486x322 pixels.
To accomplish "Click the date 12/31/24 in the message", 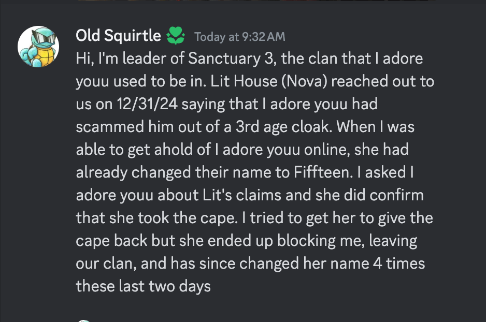I will pos(147,104).
